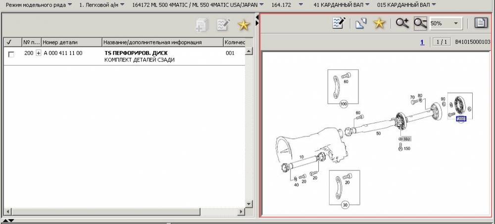Click the add to list copy icon
The width and height of the screenshot is (495, 224).
(x=202, y=25)
